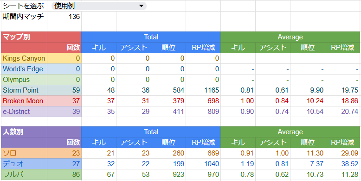Select e-District RP total 809
Viewport: 361px width, 181px height.
pos(203,112)
